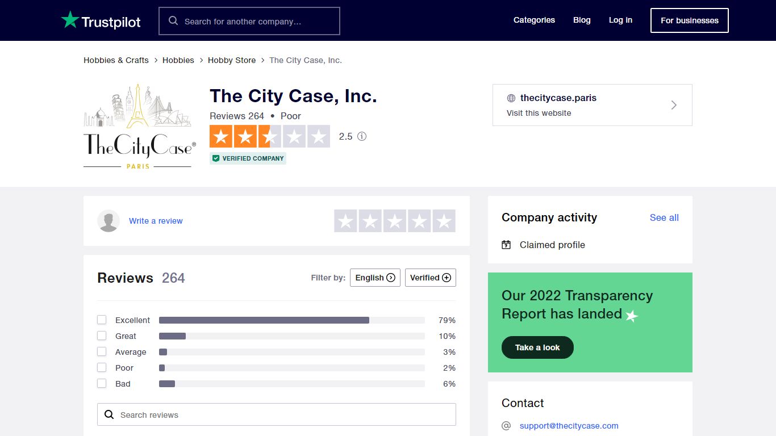Rate one star in the review widget

(x=345, y=221)
